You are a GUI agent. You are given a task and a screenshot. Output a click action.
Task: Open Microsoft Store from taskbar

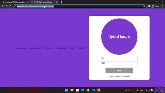[x=77, y=90]
